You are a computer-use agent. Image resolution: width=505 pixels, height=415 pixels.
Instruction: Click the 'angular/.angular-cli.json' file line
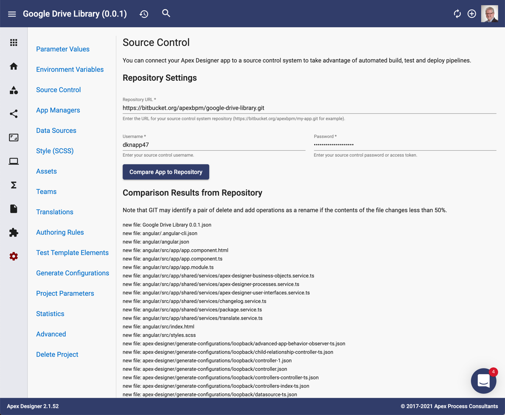tap(160, 233)
